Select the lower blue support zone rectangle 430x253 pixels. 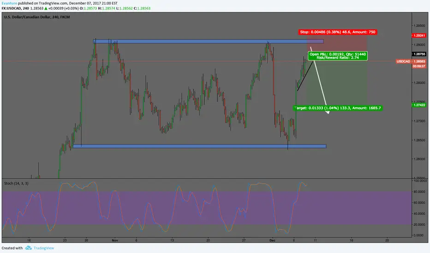click(x=200, y=146)
